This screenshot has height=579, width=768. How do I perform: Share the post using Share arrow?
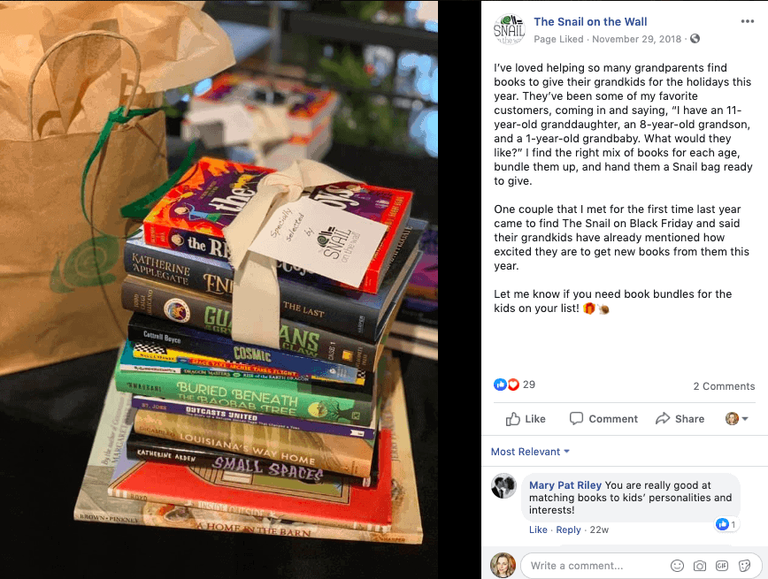tap(680, 419)
